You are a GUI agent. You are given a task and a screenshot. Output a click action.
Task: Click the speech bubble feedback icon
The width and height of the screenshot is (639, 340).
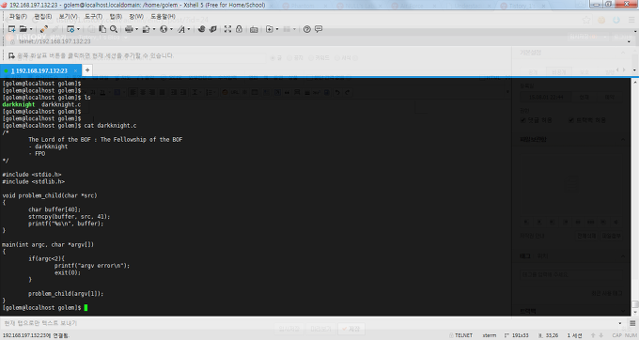click(x=319, y=29)
